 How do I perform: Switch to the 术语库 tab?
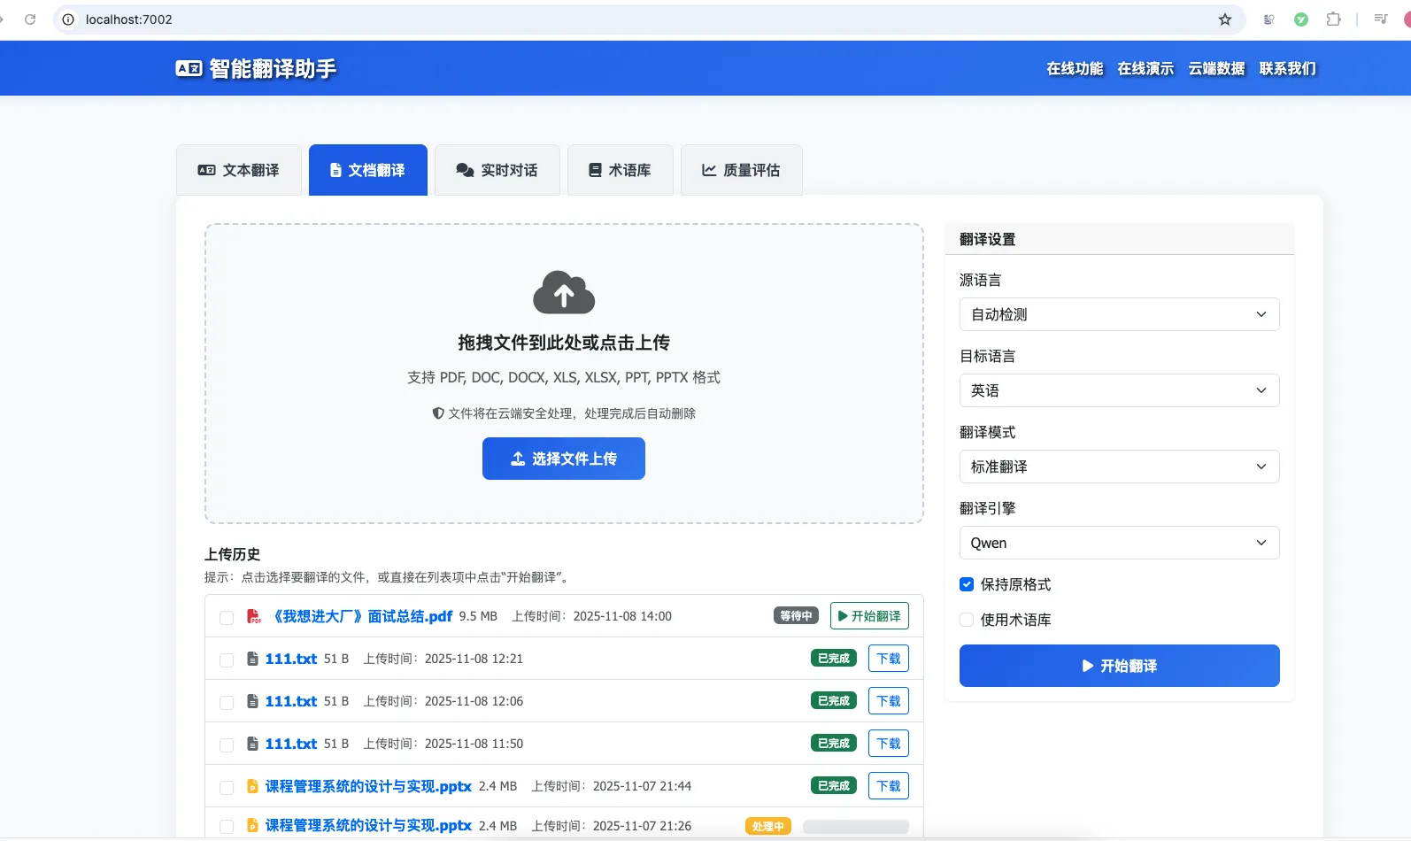point(620,170)
